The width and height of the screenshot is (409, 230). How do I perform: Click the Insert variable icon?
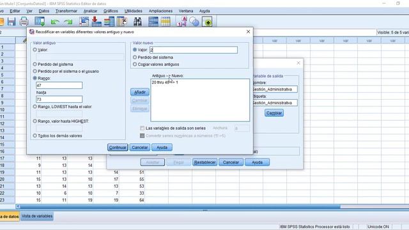pos(166,22)
